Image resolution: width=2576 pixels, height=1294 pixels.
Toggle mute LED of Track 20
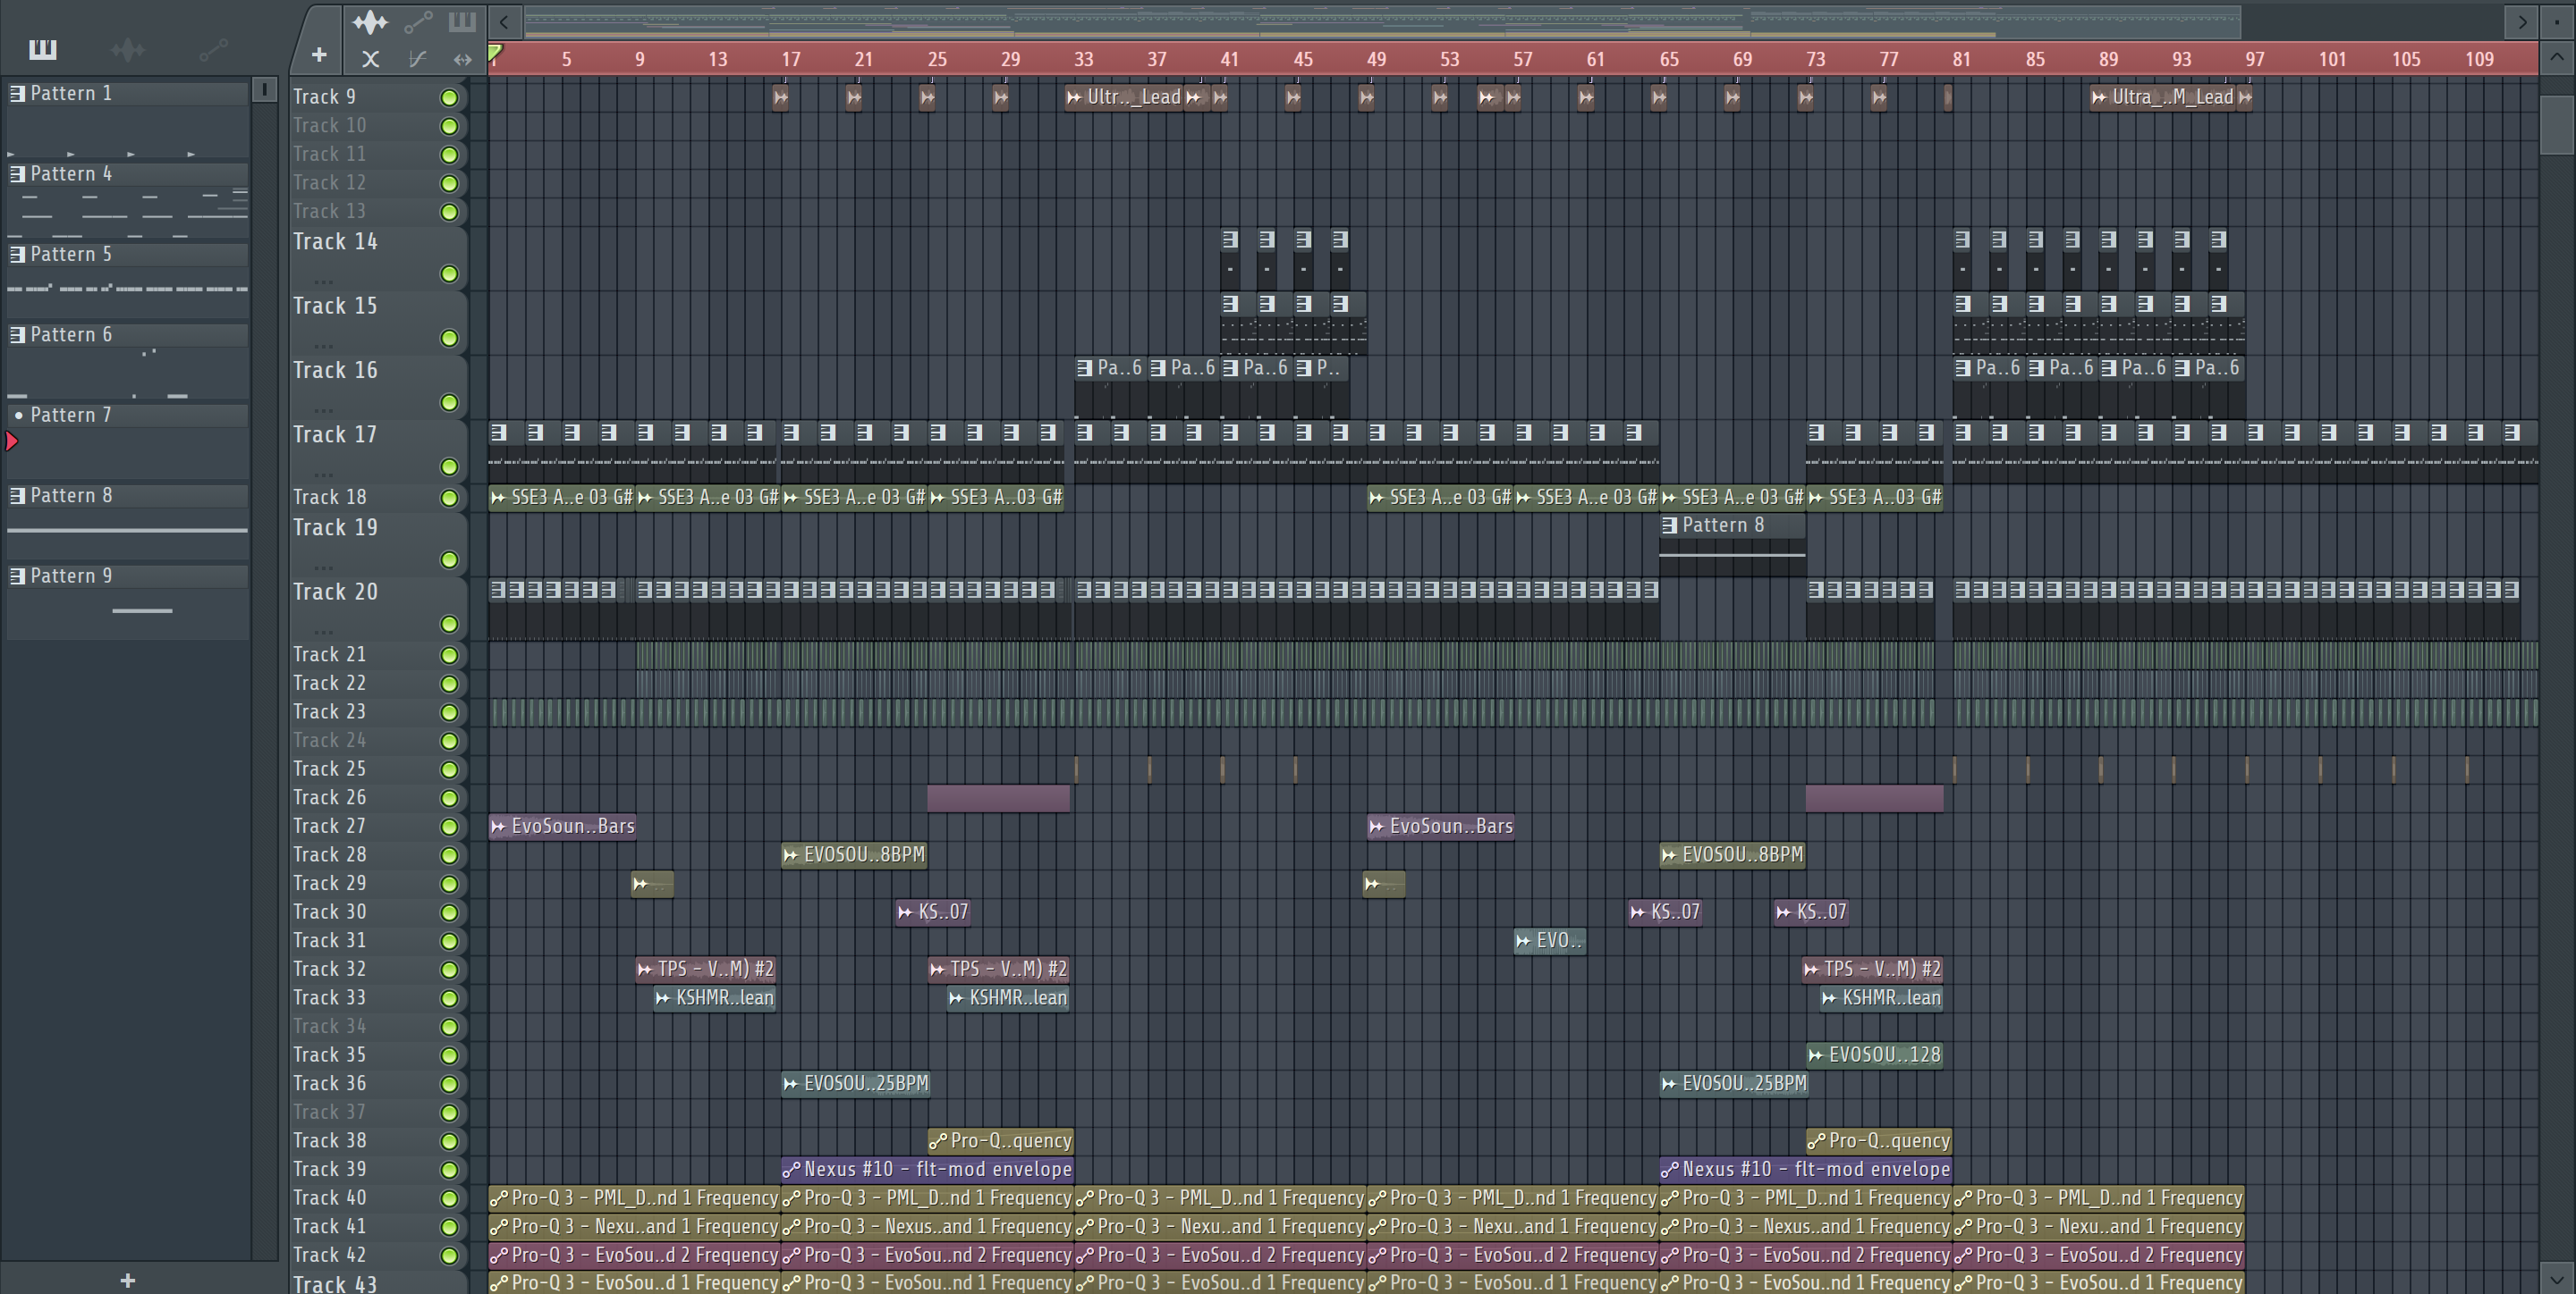pyautogui.click(x=449, y=625)
